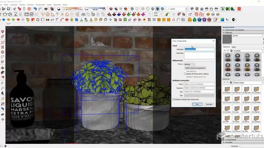Adjust the shadow time-of-day slider
Image resolution: width=264 pixels, height=148 pixels.
pos(95,9)
